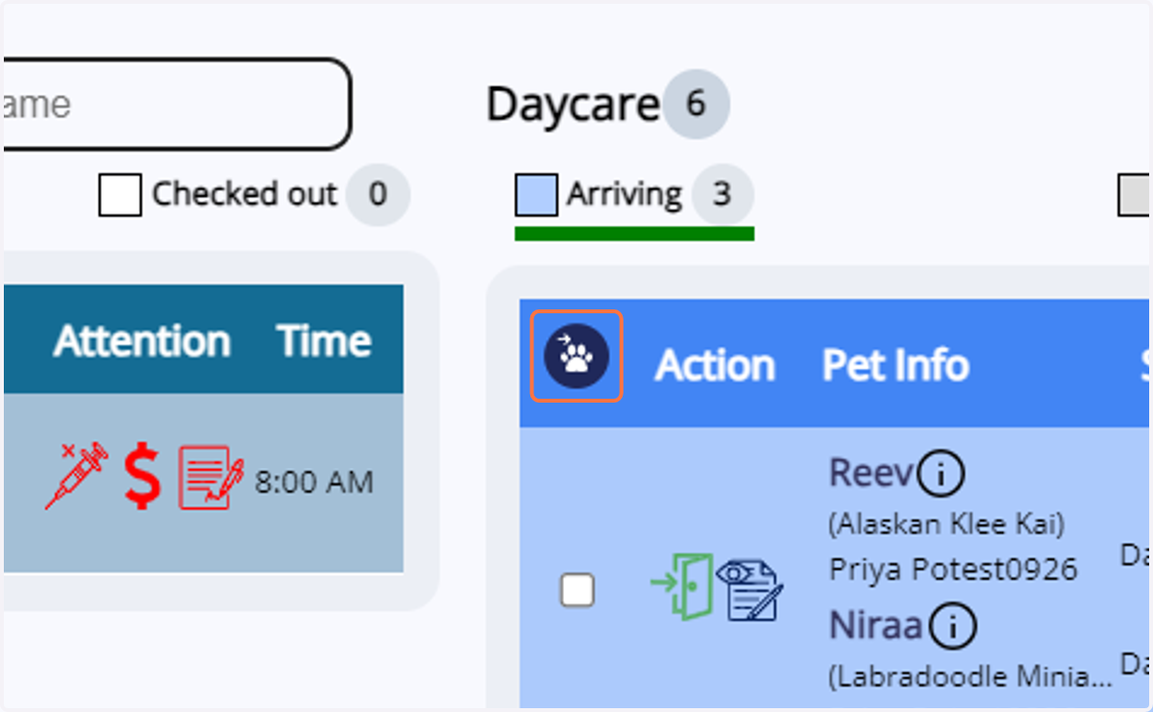Click the green door check-in icon
The width and height of the screenshot is (1153, 712).
click(681, 586)
